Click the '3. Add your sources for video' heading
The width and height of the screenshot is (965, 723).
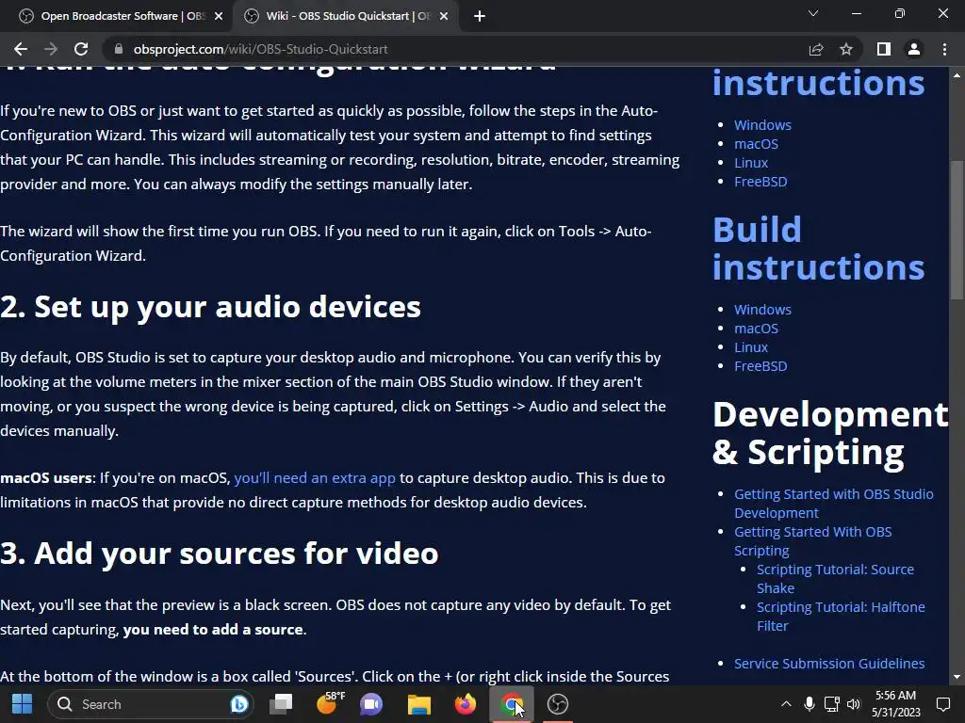(x=219, y=553)
